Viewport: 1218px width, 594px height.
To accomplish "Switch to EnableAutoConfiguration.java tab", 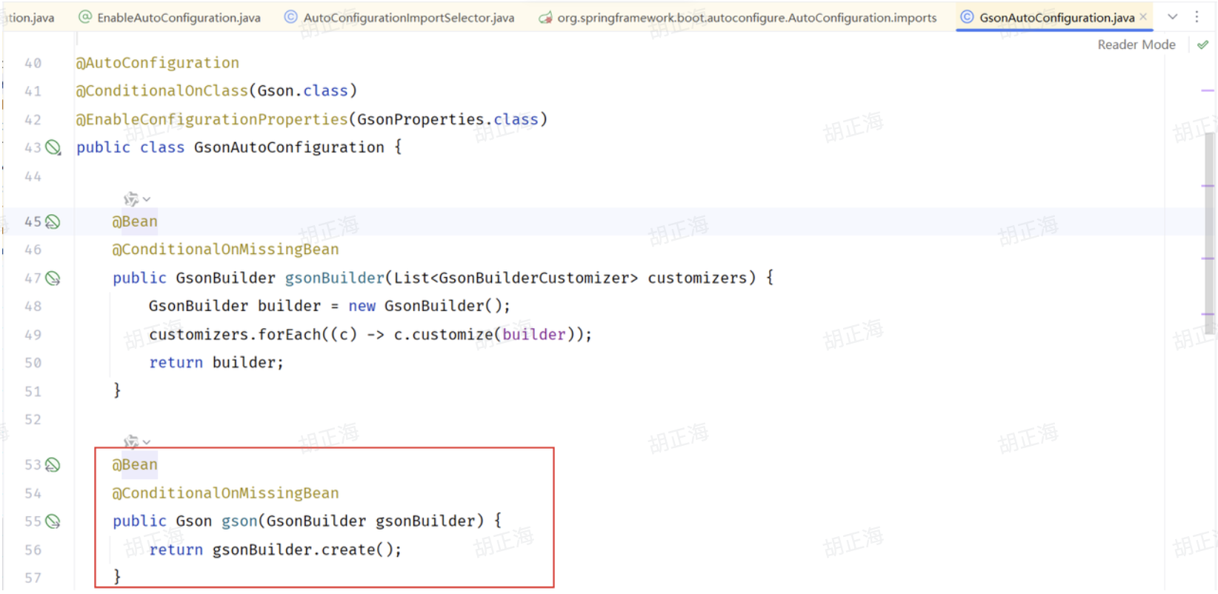I will [178, 18].
